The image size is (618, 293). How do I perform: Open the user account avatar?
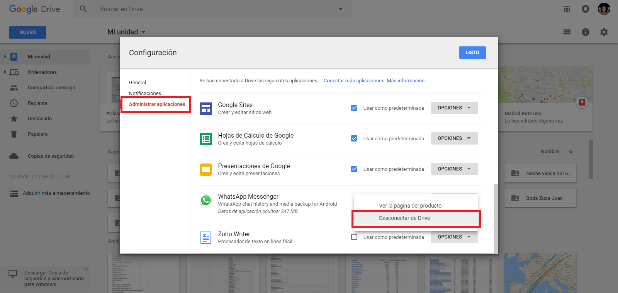[x=604, y=9]
